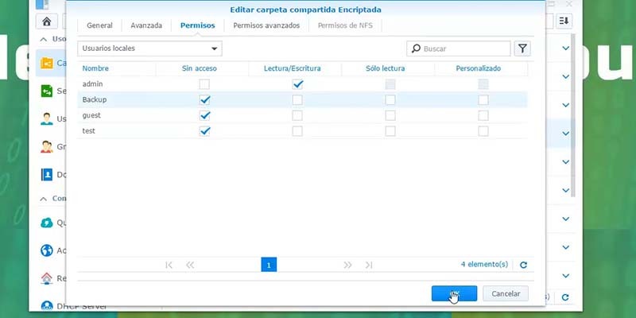Expand the third chevron in background list

click(x=565, y=105)
